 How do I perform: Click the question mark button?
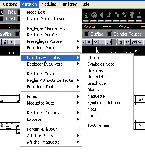coord(102,42)
